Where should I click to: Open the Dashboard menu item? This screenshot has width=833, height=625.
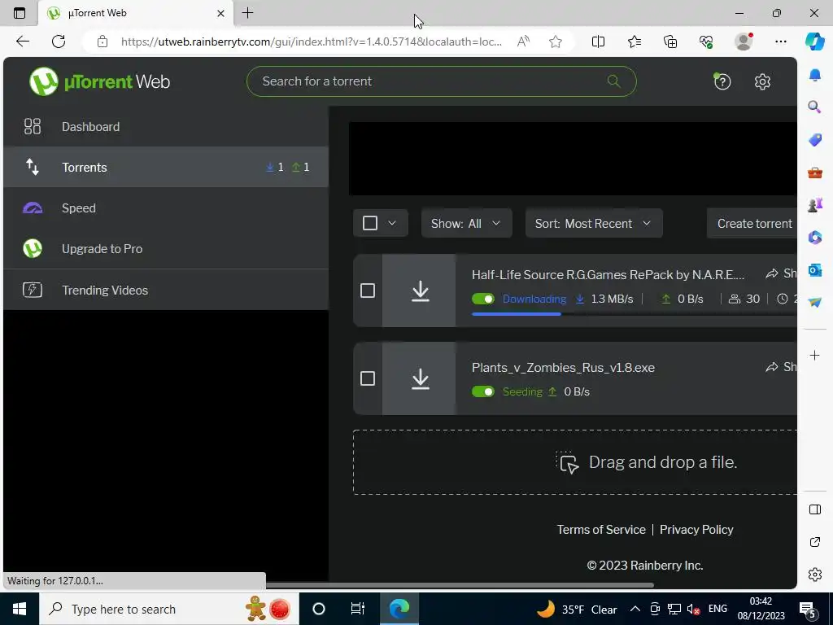(166, 126)
